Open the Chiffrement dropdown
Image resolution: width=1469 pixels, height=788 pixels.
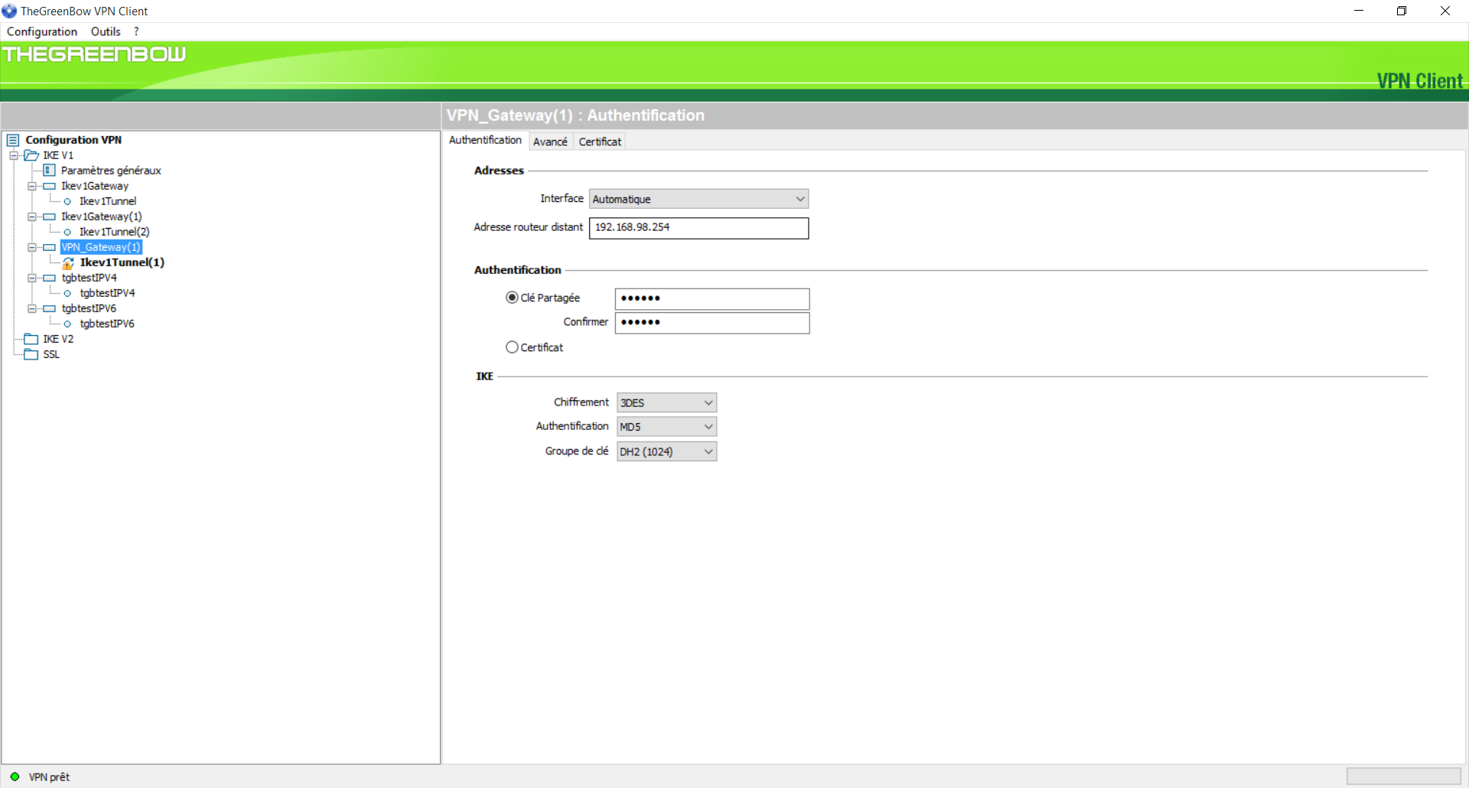point(666,402)
